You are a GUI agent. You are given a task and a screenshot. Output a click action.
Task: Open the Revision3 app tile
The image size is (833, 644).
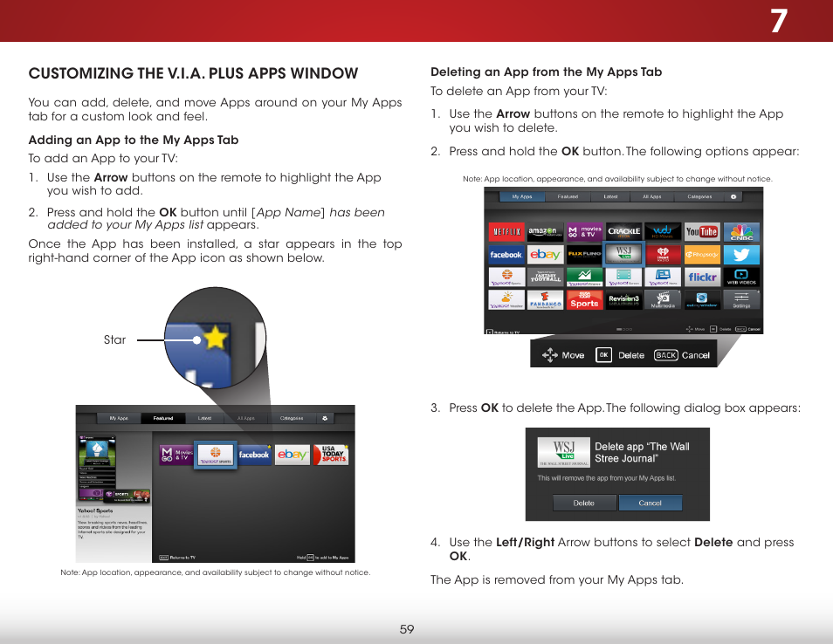click(623, 299)
